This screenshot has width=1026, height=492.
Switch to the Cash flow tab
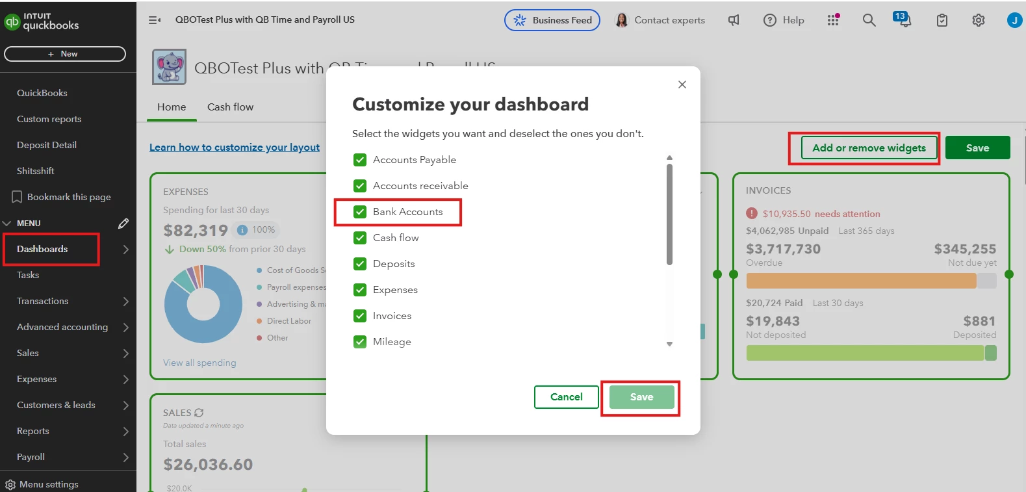230,107
